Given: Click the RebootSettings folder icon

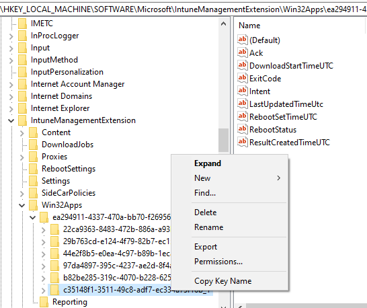Looking at the screenshot, I should click(x=33, y=169).
